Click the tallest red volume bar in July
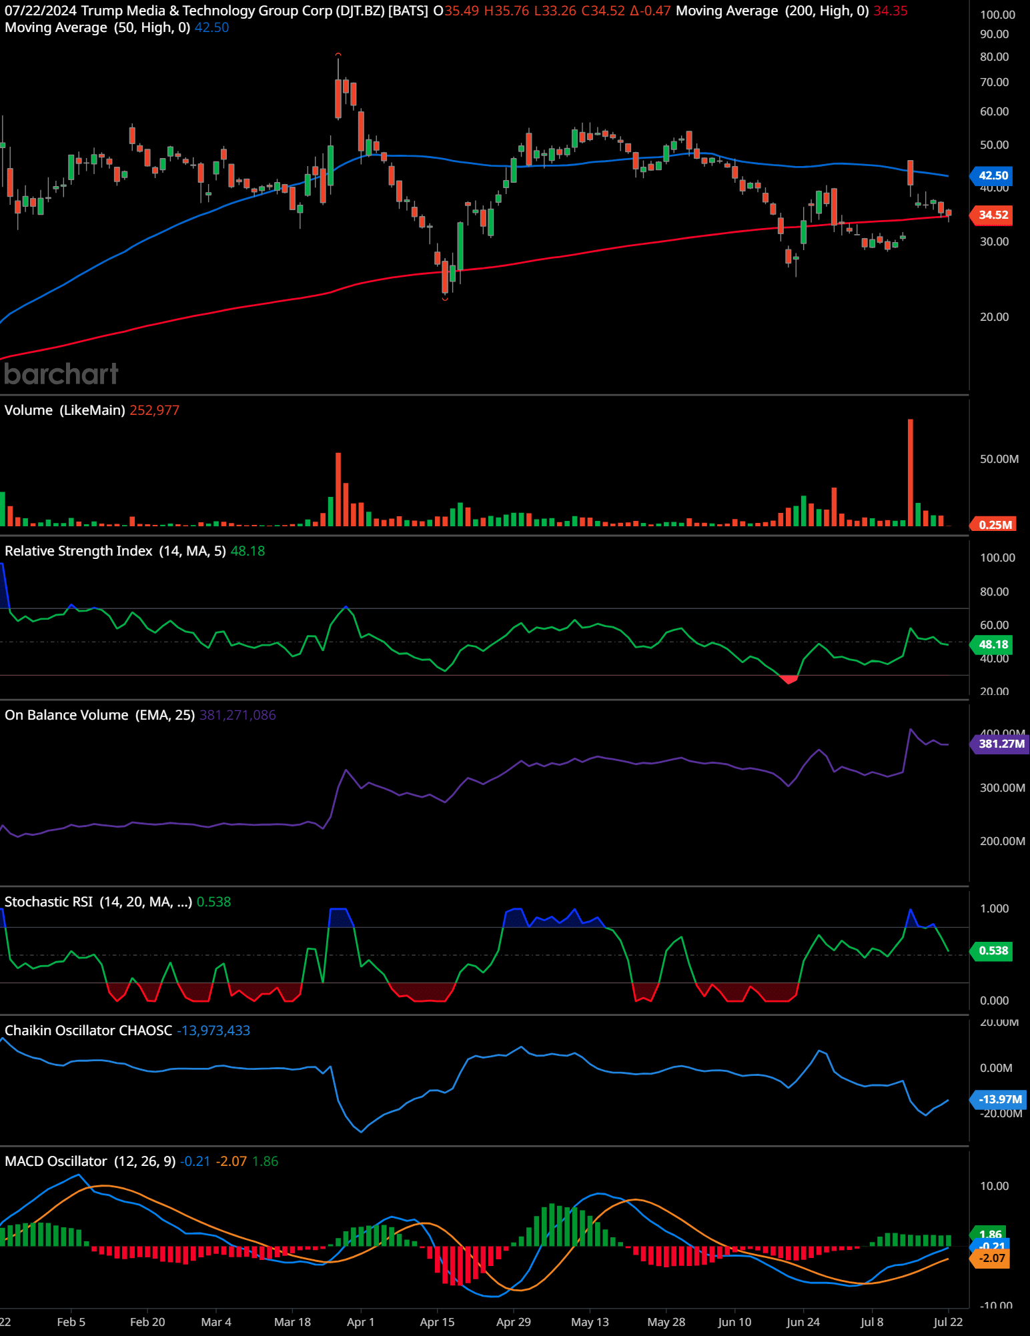This screenshot has width=1030, height=1336. click(x=911, y=472)
